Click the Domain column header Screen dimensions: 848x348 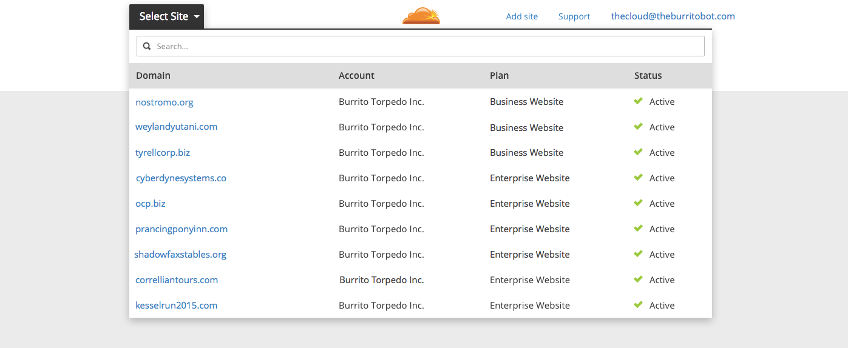pos(153,76)
